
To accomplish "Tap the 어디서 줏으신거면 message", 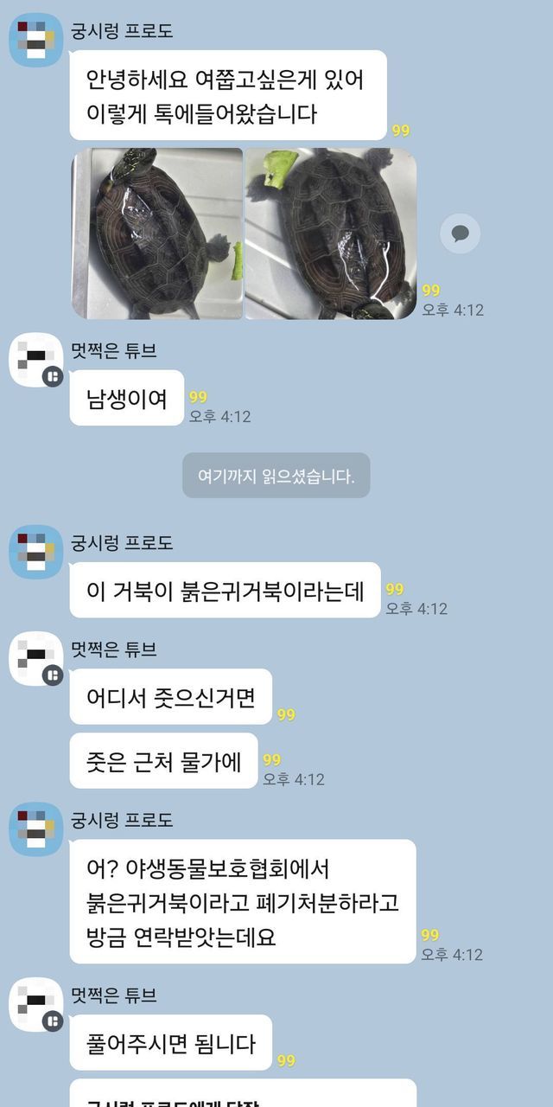I will (x=171, y=696).
